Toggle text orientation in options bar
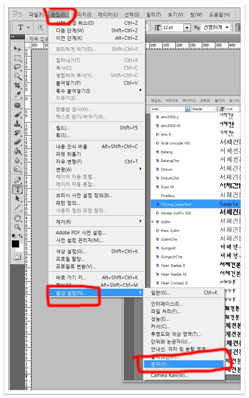249x398 pixels. coord(40,27)
